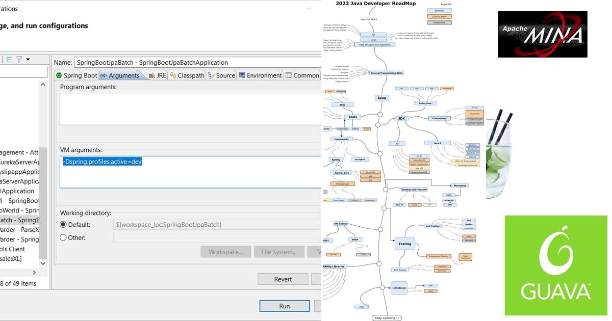Image resolution: width=612 pixels, height=321 pixels.
Task: Click the filter launch configurations funnel icon
Action: coord(19,59)
